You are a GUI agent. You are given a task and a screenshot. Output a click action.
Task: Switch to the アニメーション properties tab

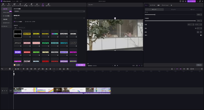[165, 5]
